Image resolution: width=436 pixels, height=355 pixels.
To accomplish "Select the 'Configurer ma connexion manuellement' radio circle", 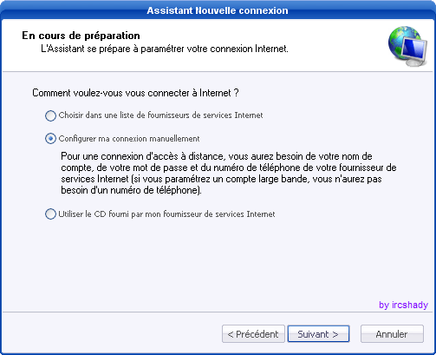I will tap(50, 139).
